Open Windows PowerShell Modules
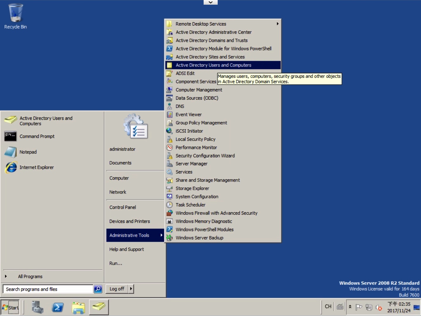The height and width of the screenshot is (316, 421). [223, 229]
